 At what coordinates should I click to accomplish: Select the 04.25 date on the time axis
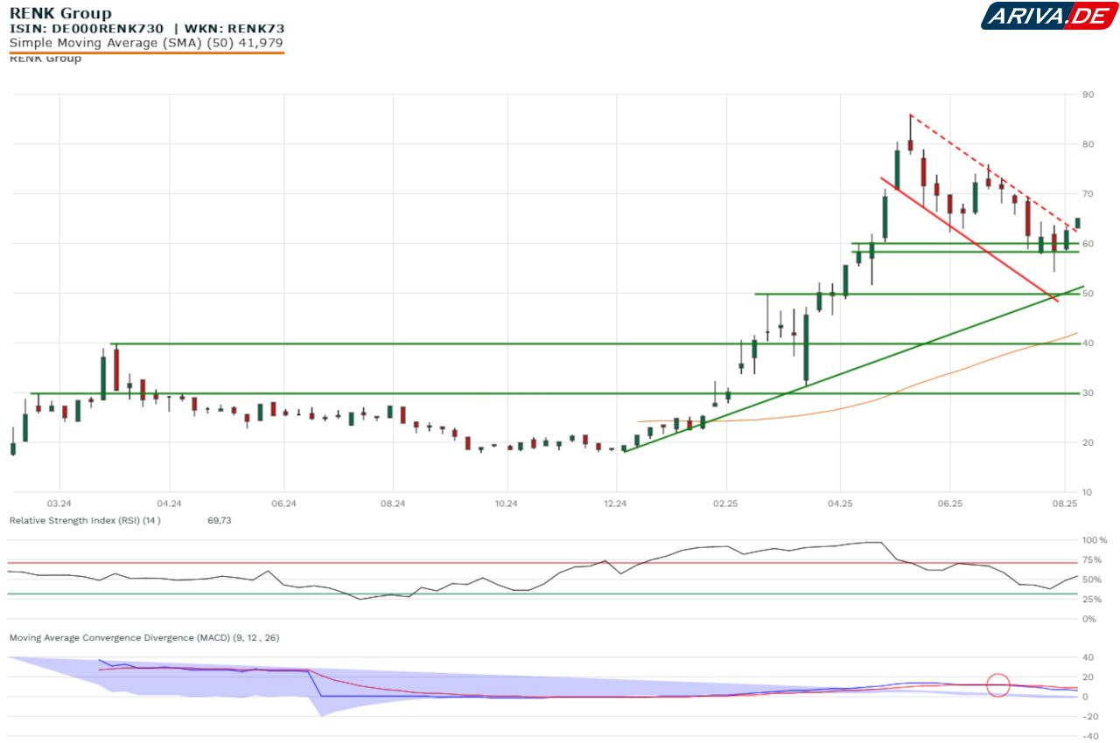[x=839, y=503]
